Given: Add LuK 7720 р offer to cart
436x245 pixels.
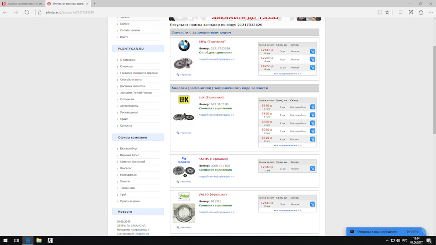Looking at the screenshot, I should [312, 115].
